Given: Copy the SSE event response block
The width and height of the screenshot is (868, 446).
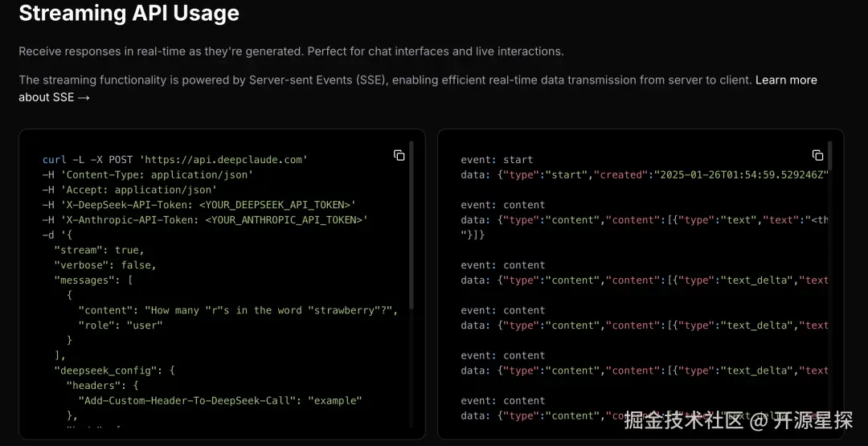Looking at the screenshot, I should click(x=817, y=155).
